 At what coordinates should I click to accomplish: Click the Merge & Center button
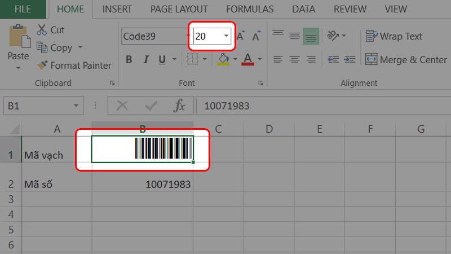tap(406, 59)
